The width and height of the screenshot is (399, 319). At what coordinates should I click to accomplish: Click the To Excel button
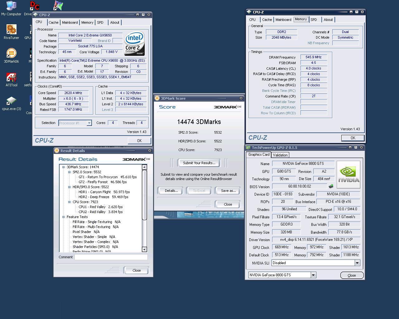[x=199, y=191]
